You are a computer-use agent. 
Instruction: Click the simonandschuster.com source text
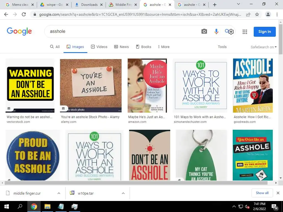[x=190, y=122]
